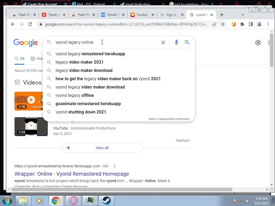The height and width of the screenshot is (206, 275).
Task: Click the Opera GX taskbar icon
Action: (73, 201)
